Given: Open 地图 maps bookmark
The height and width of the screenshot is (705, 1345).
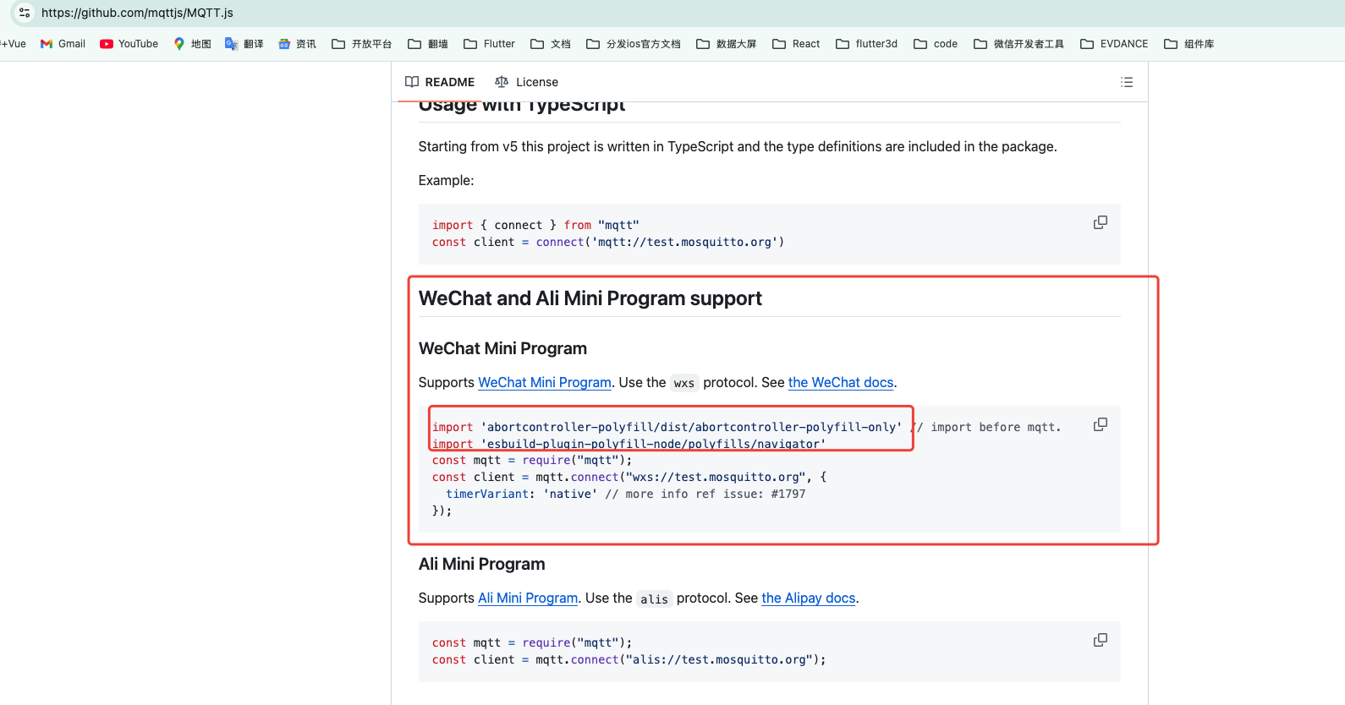Looking at the screenshot, I should pos(192,44).
